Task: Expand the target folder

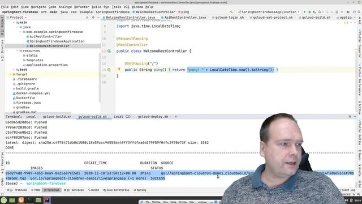Action: 10,74
